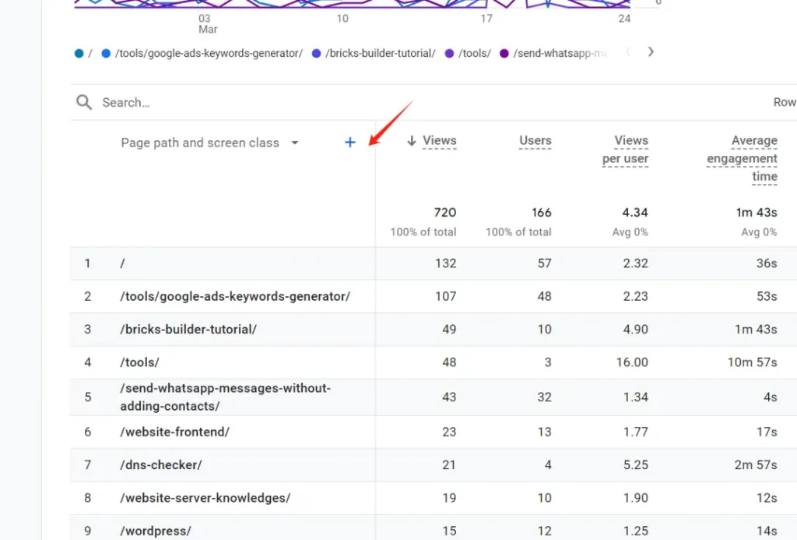The height and width of the screenshot is (540, 797).
Task: Click the plus icon to add a dimension
Action: pos(349,143)
